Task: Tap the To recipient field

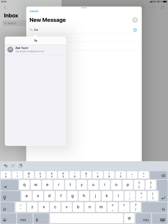Action: point(81,30)
